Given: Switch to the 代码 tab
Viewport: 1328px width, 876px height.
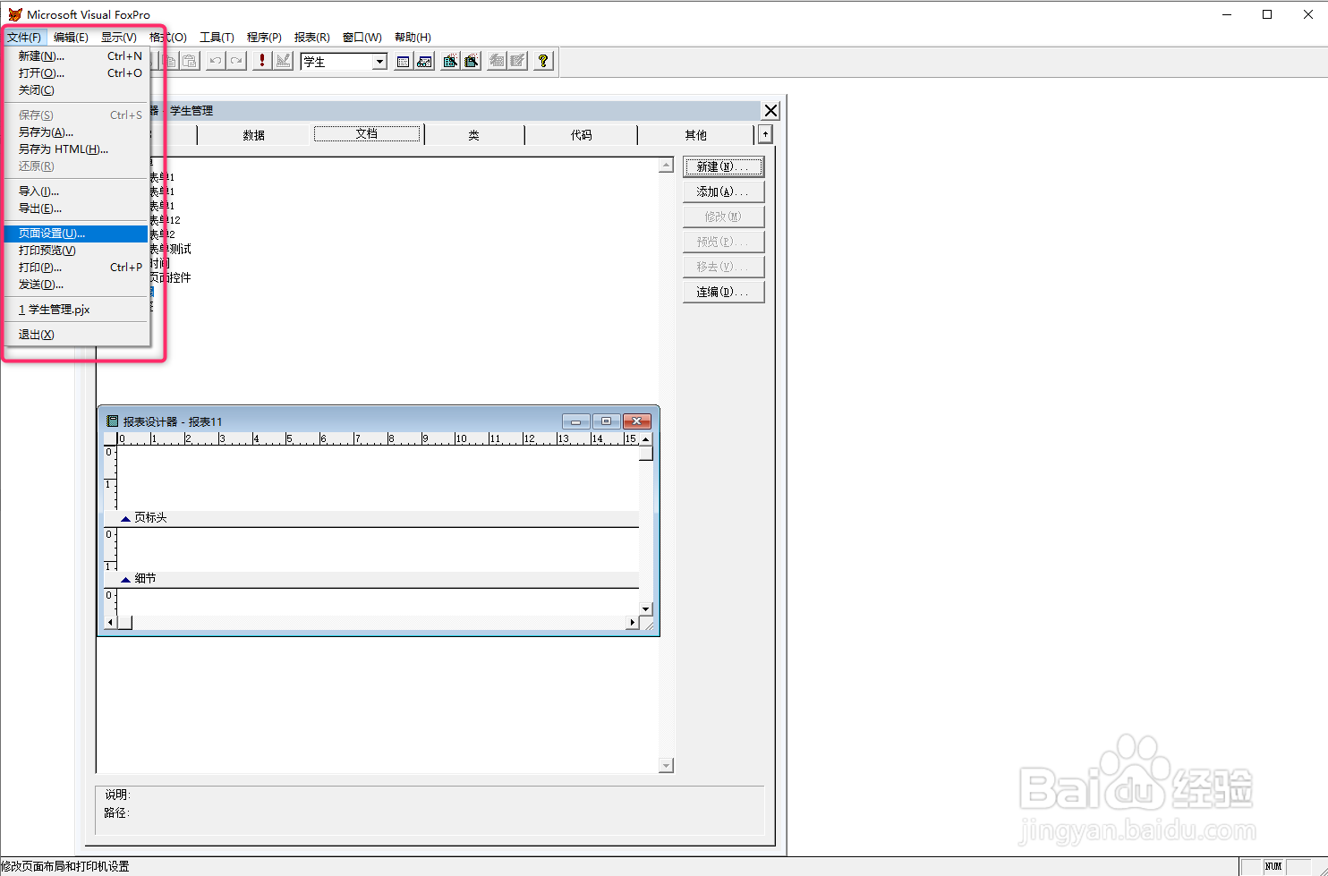Looking at the screenshot, I should 582,135.
